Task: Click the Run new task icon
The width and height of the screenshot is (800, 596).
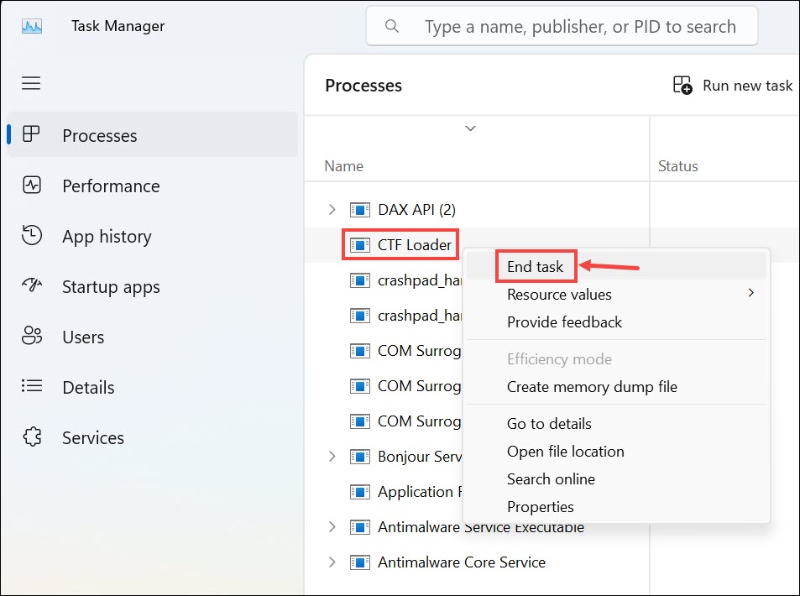Action: pyautogui.click(x=683, y=85)
